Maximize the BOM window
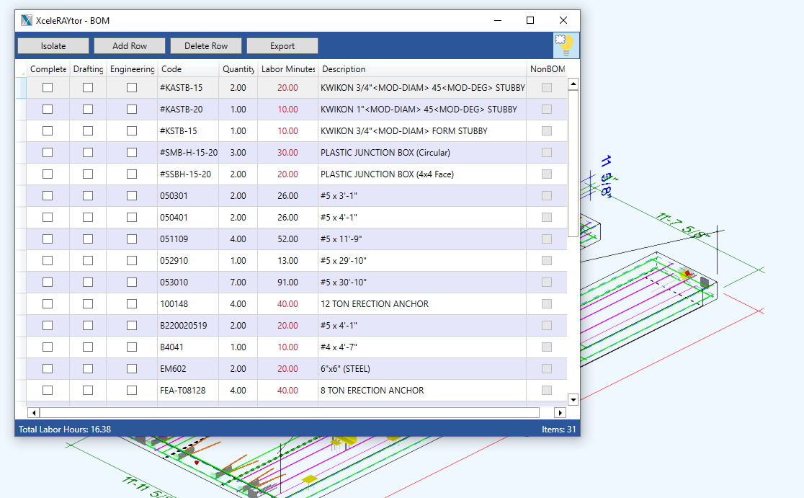The width and height of the screenshot is (804, 498). click(530, 20)
